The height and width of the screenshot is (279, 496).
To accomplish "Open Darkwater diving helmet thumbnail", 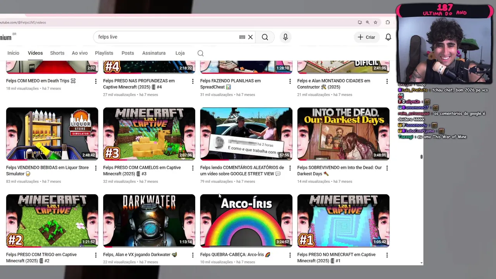I will point(149,220).
